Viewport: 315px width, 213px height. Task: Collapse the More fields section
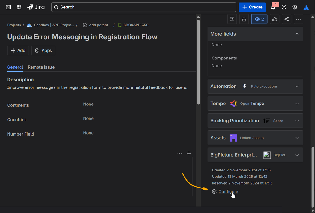pyautogui.click(x=297, y=34)
